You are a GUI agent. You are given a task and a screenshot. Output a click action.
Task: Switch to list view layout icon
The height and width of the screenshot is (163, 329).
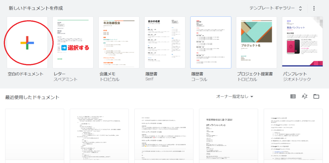pos(293,96)
